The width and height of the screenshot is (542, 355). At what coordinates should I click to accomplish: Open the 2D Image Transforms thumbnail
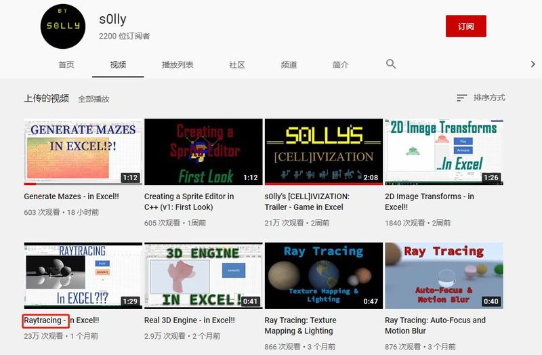444,152
